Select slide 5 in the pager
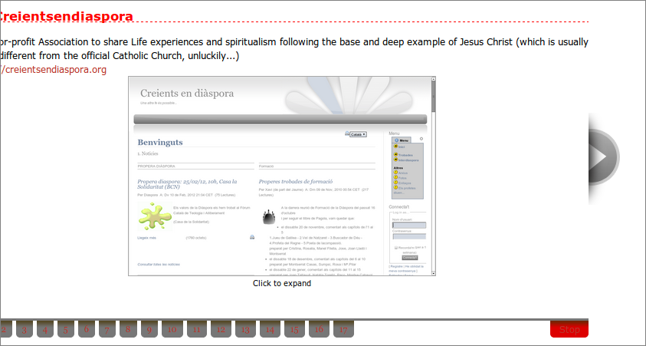 pos(66,330)
